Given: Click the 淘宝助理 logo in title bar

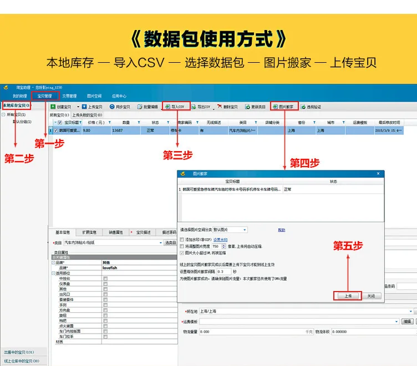Looking at the screenshot, I should [6, 87].
